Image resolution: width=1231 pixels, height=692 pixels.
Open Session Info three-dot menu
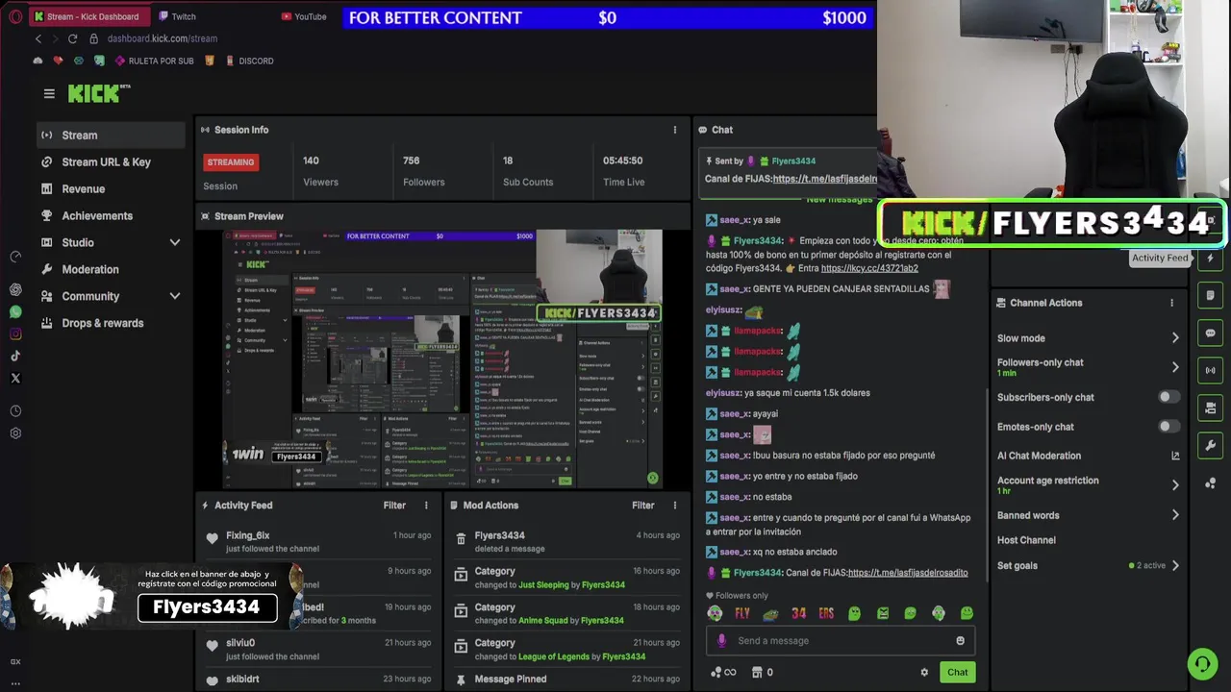[674, 130]
